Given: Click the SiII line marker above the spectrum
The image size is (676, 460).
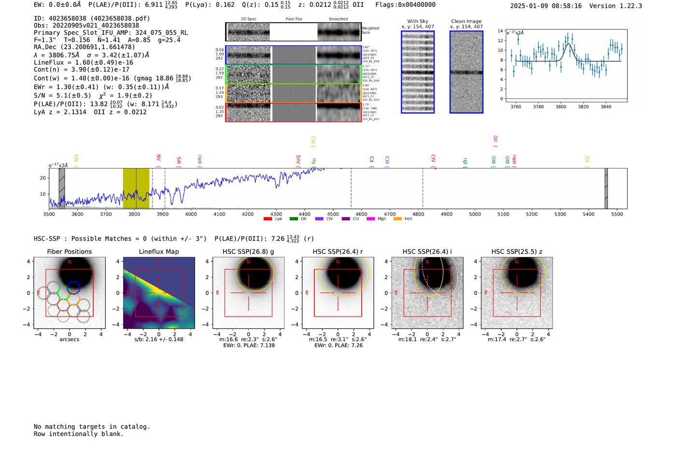Looking at the screenshot, I should coord(179,161).
